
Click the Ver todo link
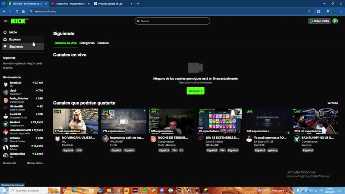pyautogui.click(x=333, y=103)
